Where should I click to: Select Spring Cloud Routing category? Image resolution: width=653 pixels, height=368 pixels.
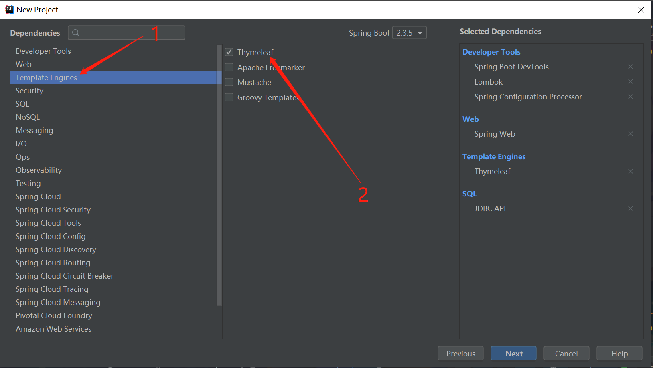pyautogui.click(x=114, y=263)
